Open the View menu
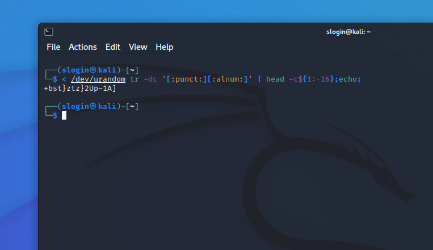The image size is (433, 250). [x=138, y=47]
